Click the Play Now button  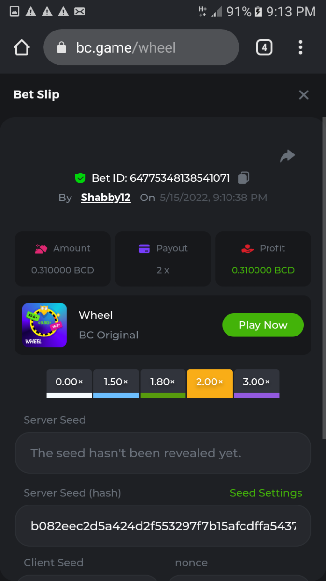(263, 325)
